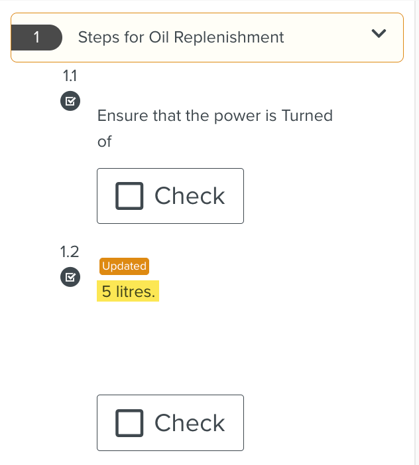Click the yellow highlight behind 5 litres

(154, 292)
